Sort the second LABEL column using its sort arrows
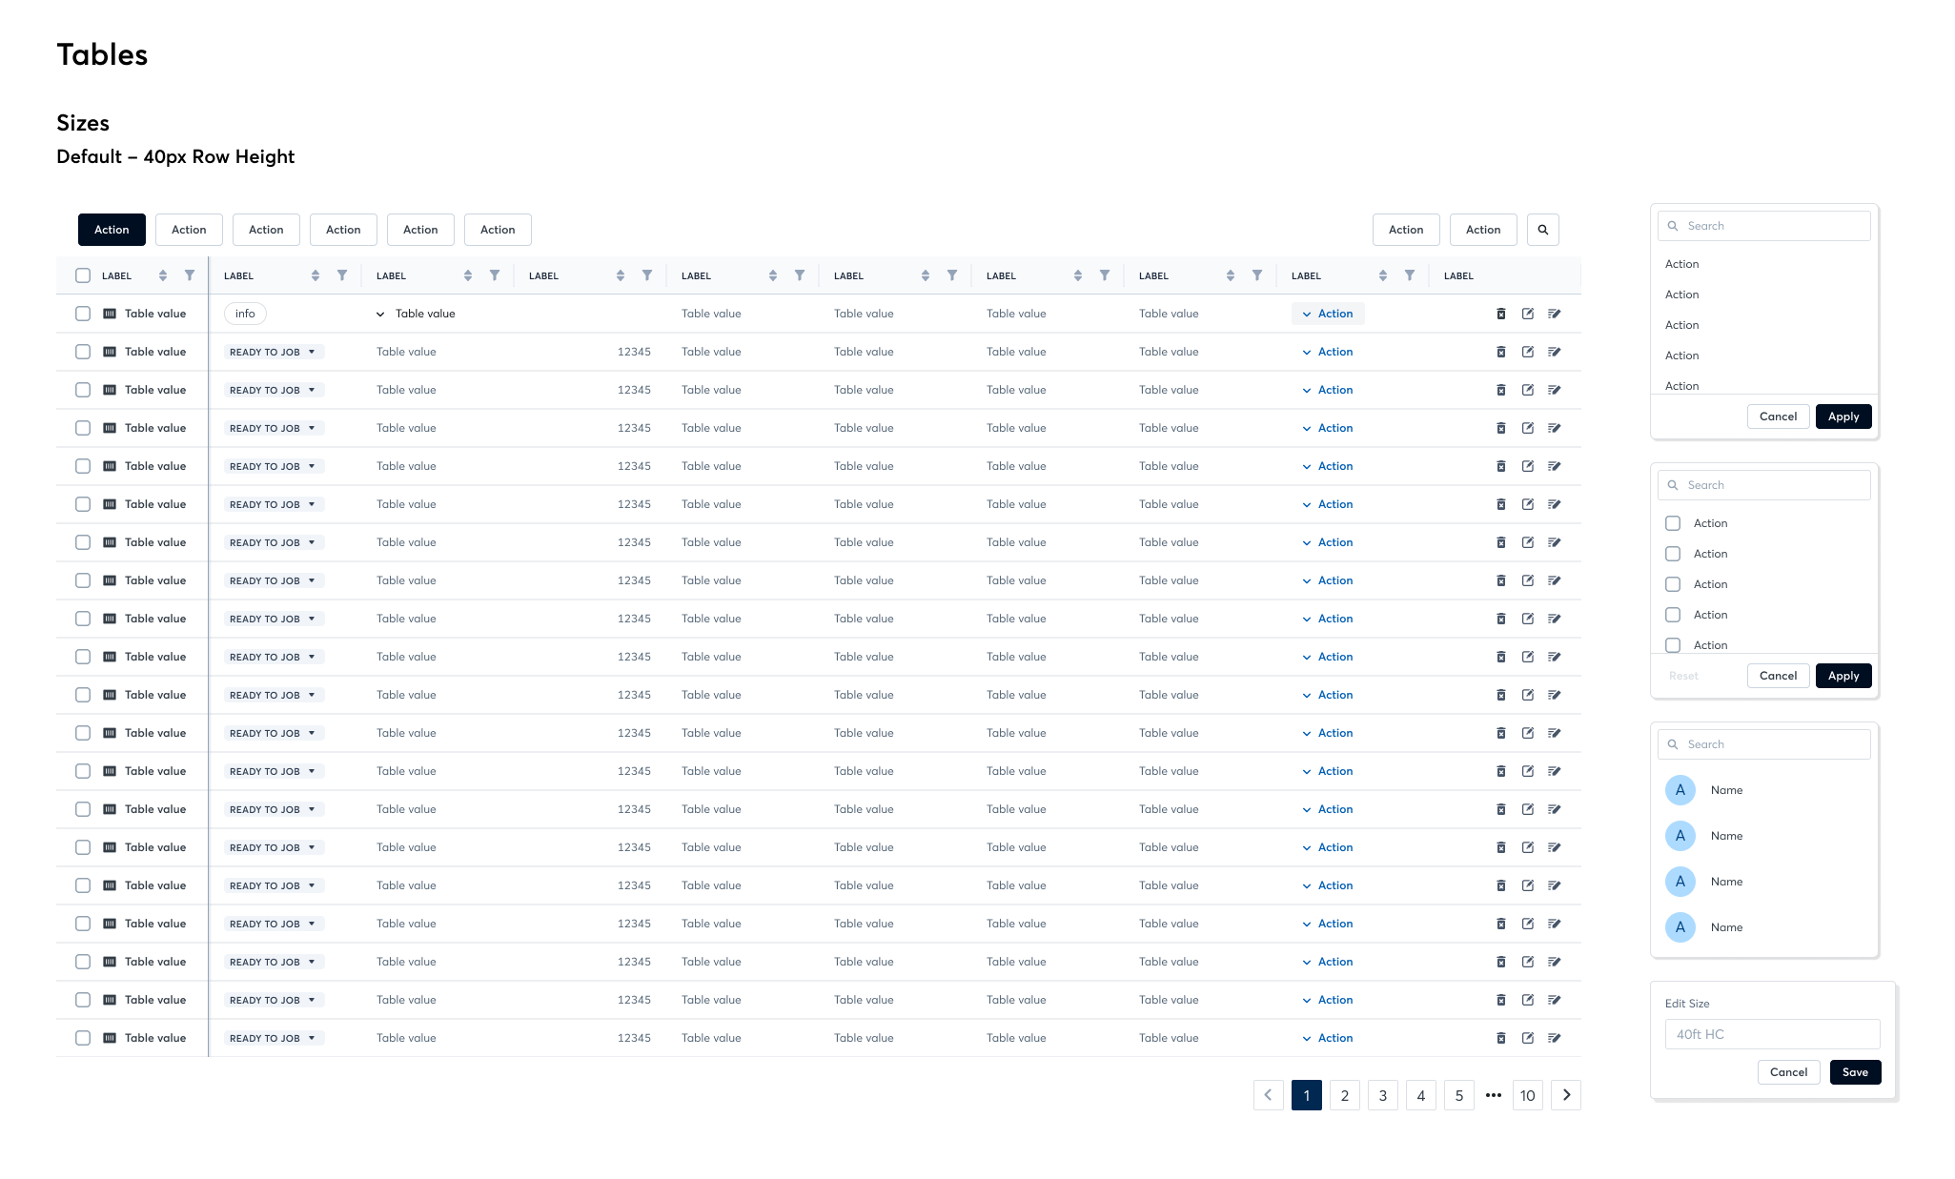The image size is (1955, 1179). [315, 274]
